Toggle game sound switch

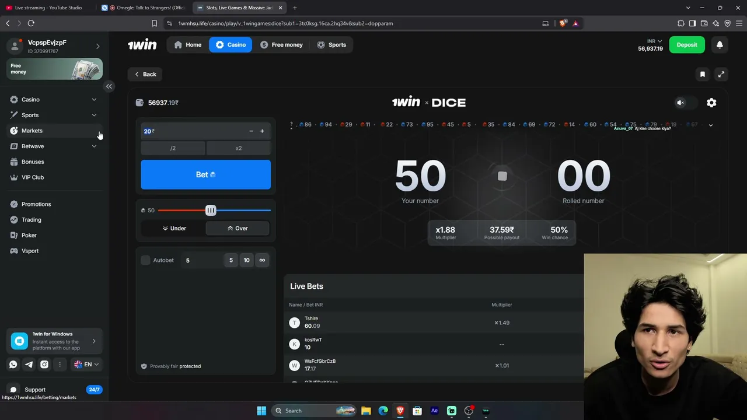click(x=685, y=103)
